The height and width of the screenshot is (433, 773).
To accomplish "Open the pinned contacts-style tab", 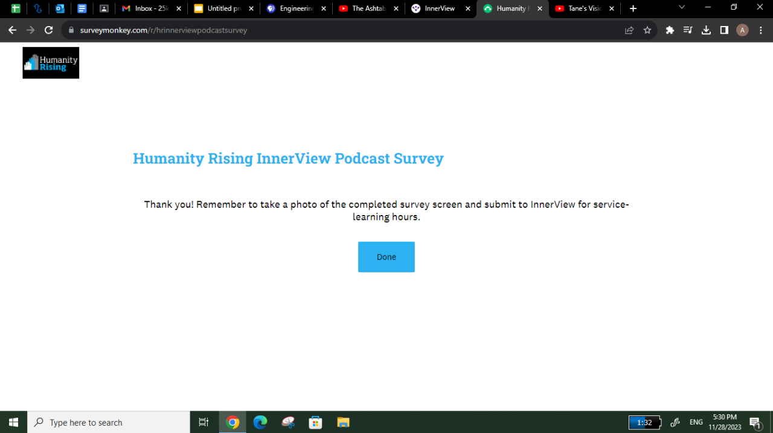I will pos(104,8).
